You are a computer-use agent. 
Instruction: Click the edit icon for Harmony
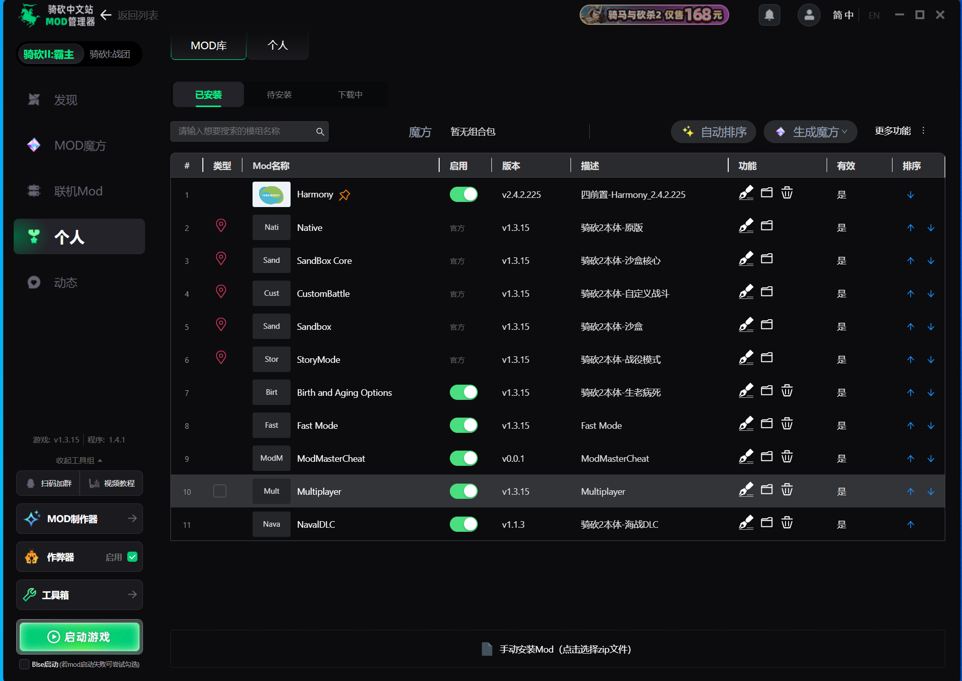point(746,193)
